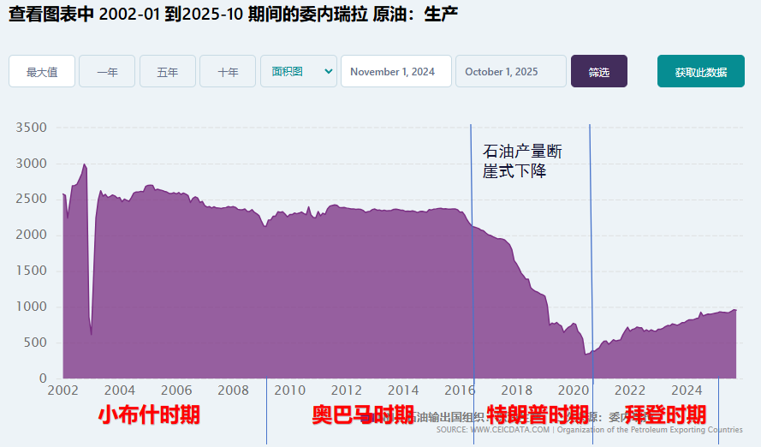Choose the 五年 range option

tap(168, 72)
